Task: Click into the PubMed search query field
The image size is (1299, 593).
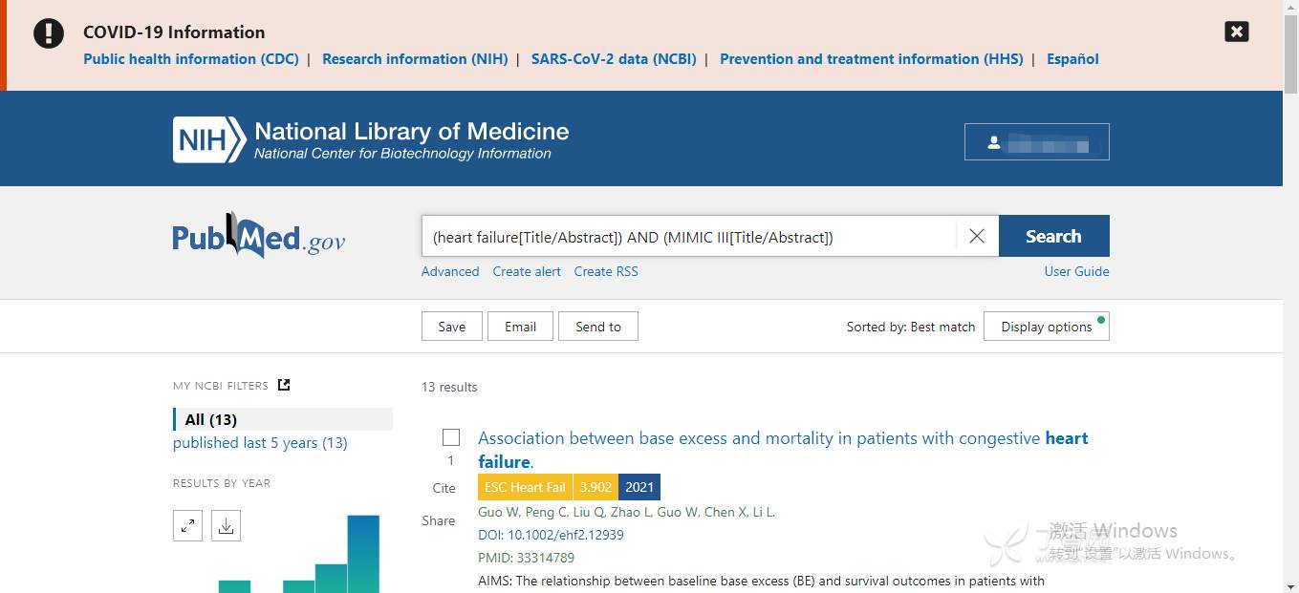Action: tap(688, 237)
